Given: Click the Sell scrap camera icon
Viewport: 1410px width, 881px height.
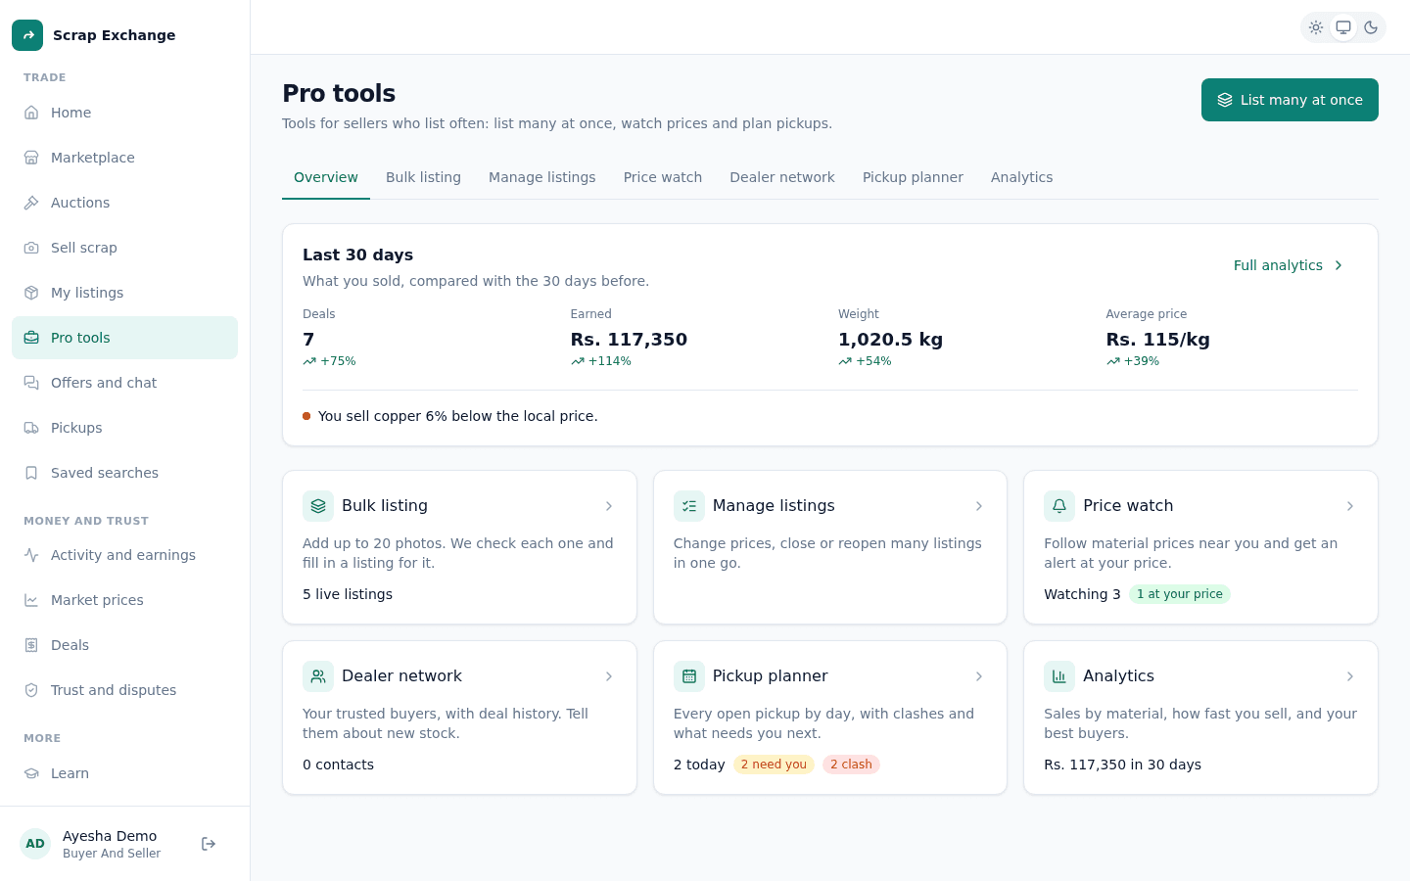Looking at the screenshot, I should [x=31, y=248].
